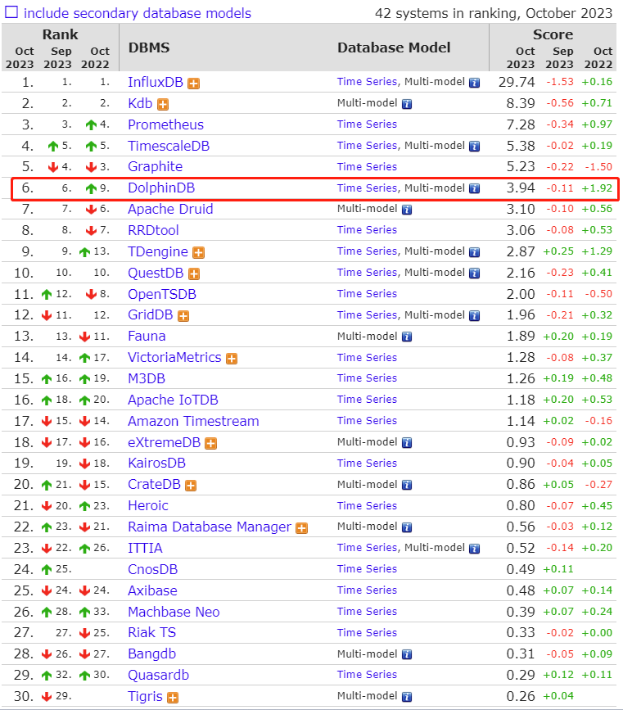Click the DolphinDB score value 3.94
623x710 pixels.
pyautogui.click(x=521, y=188)
